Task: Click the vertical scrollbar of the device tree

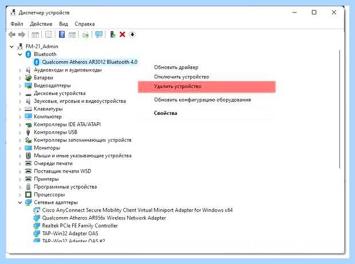Action: 340,109
